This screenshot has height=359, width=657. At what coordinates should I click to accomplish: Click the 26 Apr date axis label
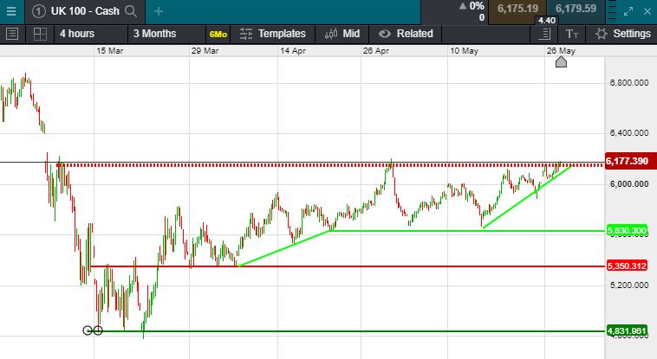tap(376, 51)
